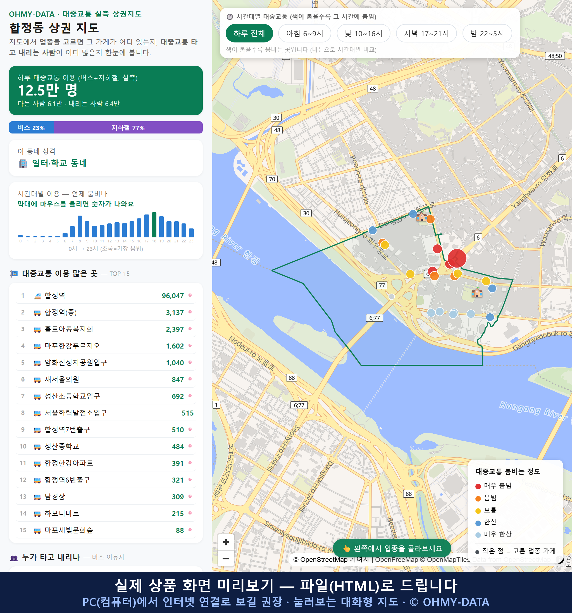
Task: Click the green peak bar at hour 18
Action: (x=154, y=225)
